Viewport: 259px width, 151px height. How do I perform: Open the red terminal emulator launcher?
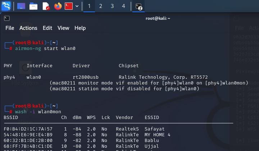(69, 6)
